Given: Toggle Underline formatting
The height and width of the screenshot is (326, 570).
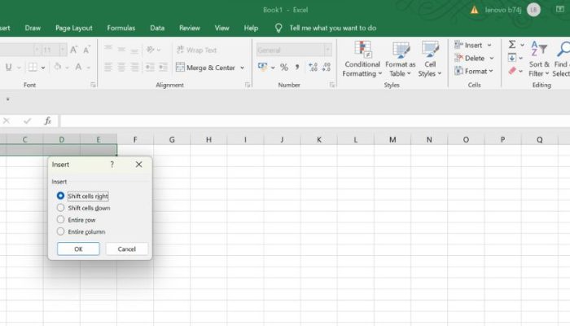Looking at the screenshot, I should click(x=9, y=67).
